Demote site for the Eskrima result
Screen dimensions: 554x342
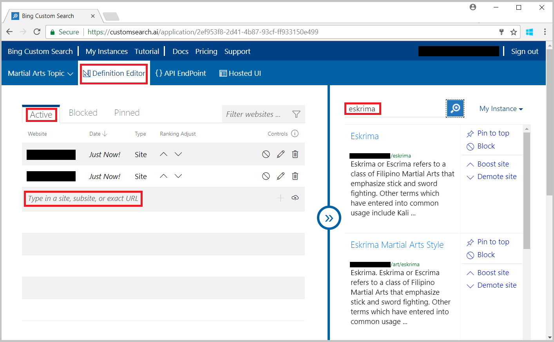[x=492, y=177]
